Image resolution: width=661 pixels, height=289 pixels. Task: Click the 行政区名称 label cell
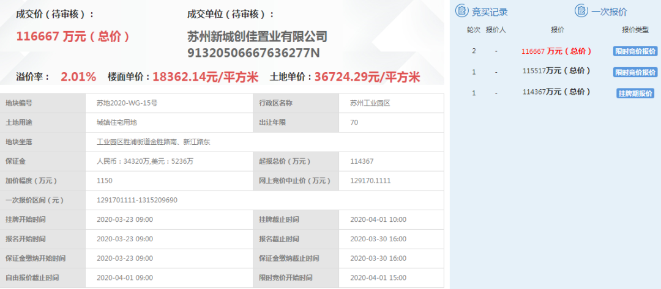point(296,103)
